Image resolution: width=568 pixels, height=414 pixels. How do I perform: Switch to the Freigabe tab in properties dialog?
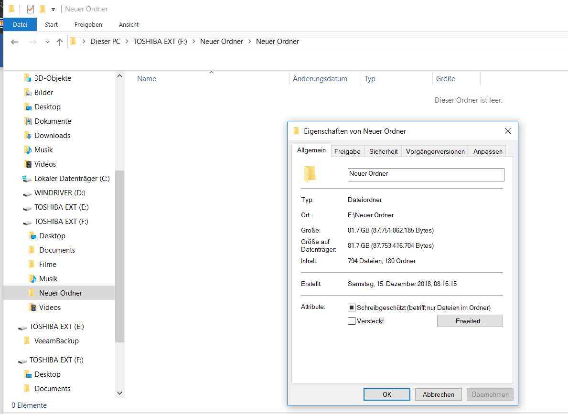click(347, 151)
